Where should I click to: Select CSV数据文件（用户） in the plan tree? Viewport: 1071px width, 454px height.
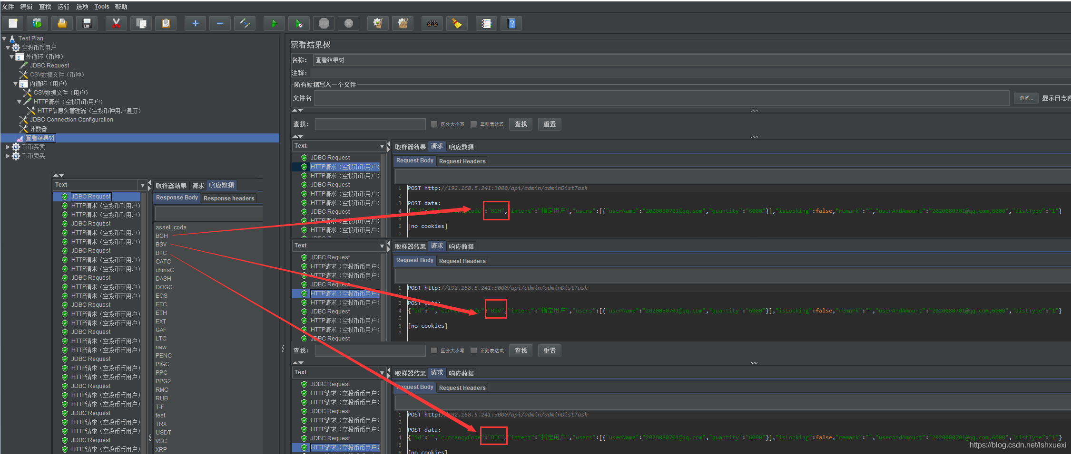point(61,93)
